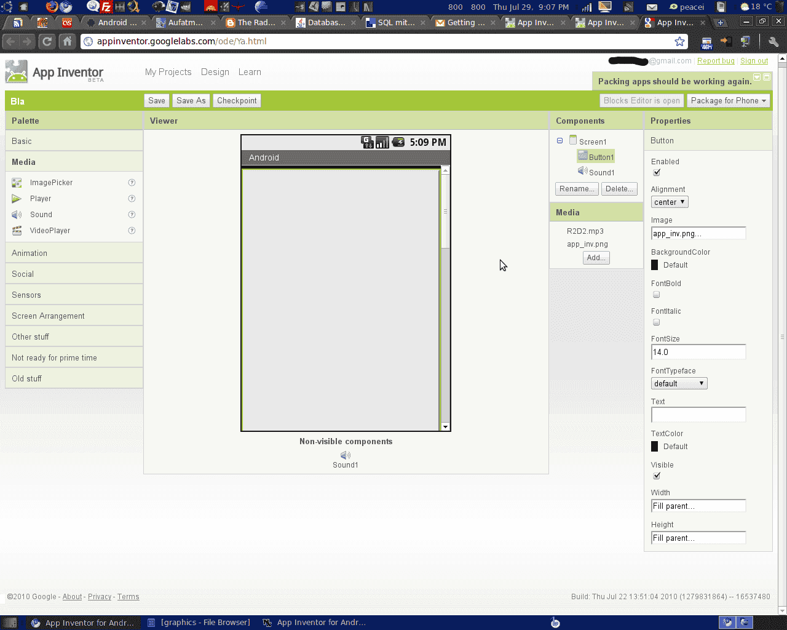The image size is (787, 630).
Task: Collapse the Screen1 tree node
Action: pos(560,141)
